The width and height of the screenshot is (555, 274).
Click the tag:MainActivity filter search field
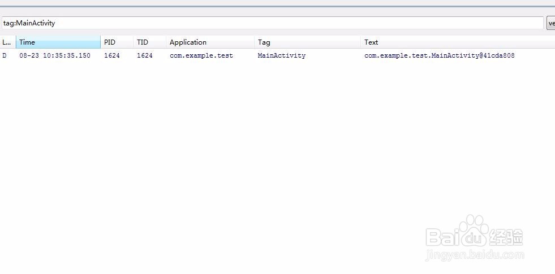pos(272,23)
